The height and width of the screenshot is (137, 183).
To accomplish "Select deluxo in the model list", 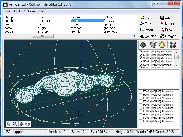I will [x=42, y=24].
